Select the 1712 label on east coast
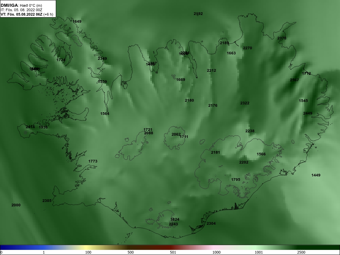 306,73
